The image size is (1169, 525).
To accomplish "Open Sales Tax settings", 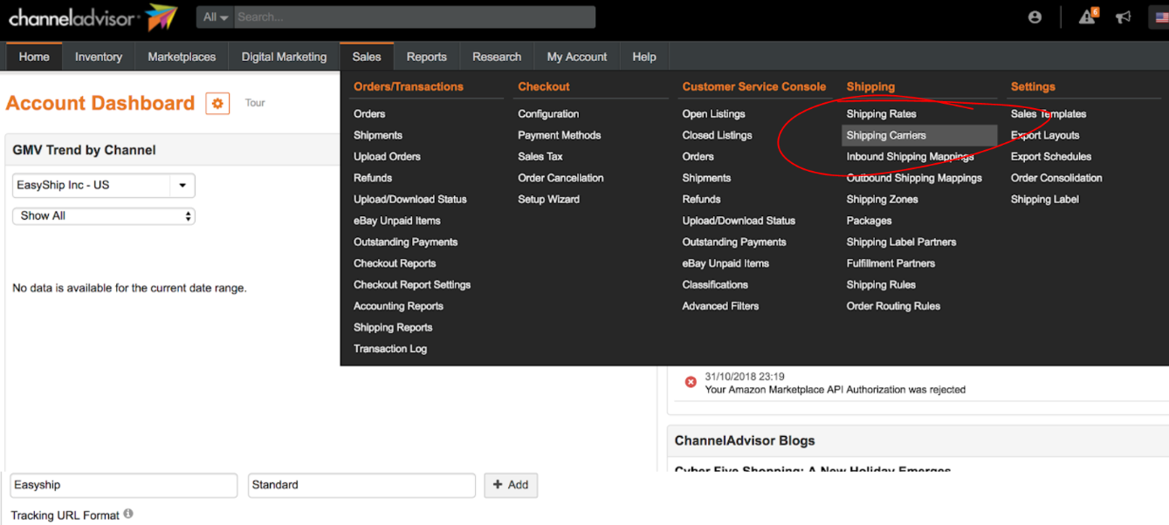I will pyautogui.click(x=540, y=157).
